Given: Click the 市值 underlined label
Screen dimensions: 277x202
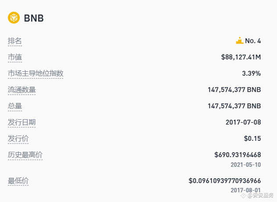Looking at the screenshot, I should click(15, 57).
